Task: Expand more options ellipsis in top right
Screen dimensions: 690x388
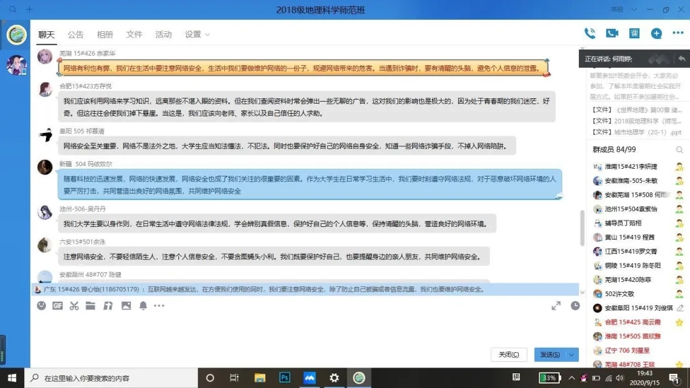Action: point(677,34)
